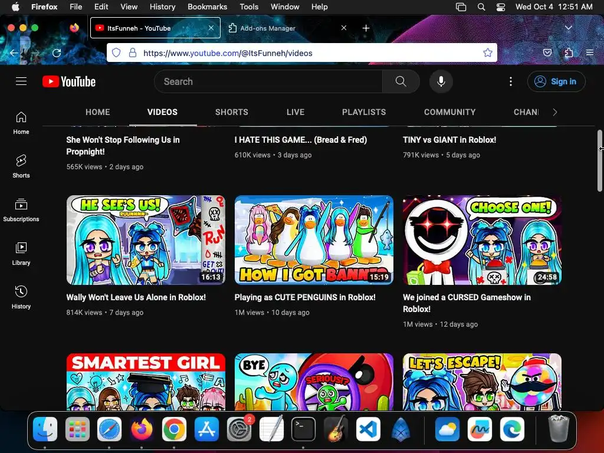The image size is (604, 453).
Task: Open YouTube settings three-dot menu
Action: (510, 81)
